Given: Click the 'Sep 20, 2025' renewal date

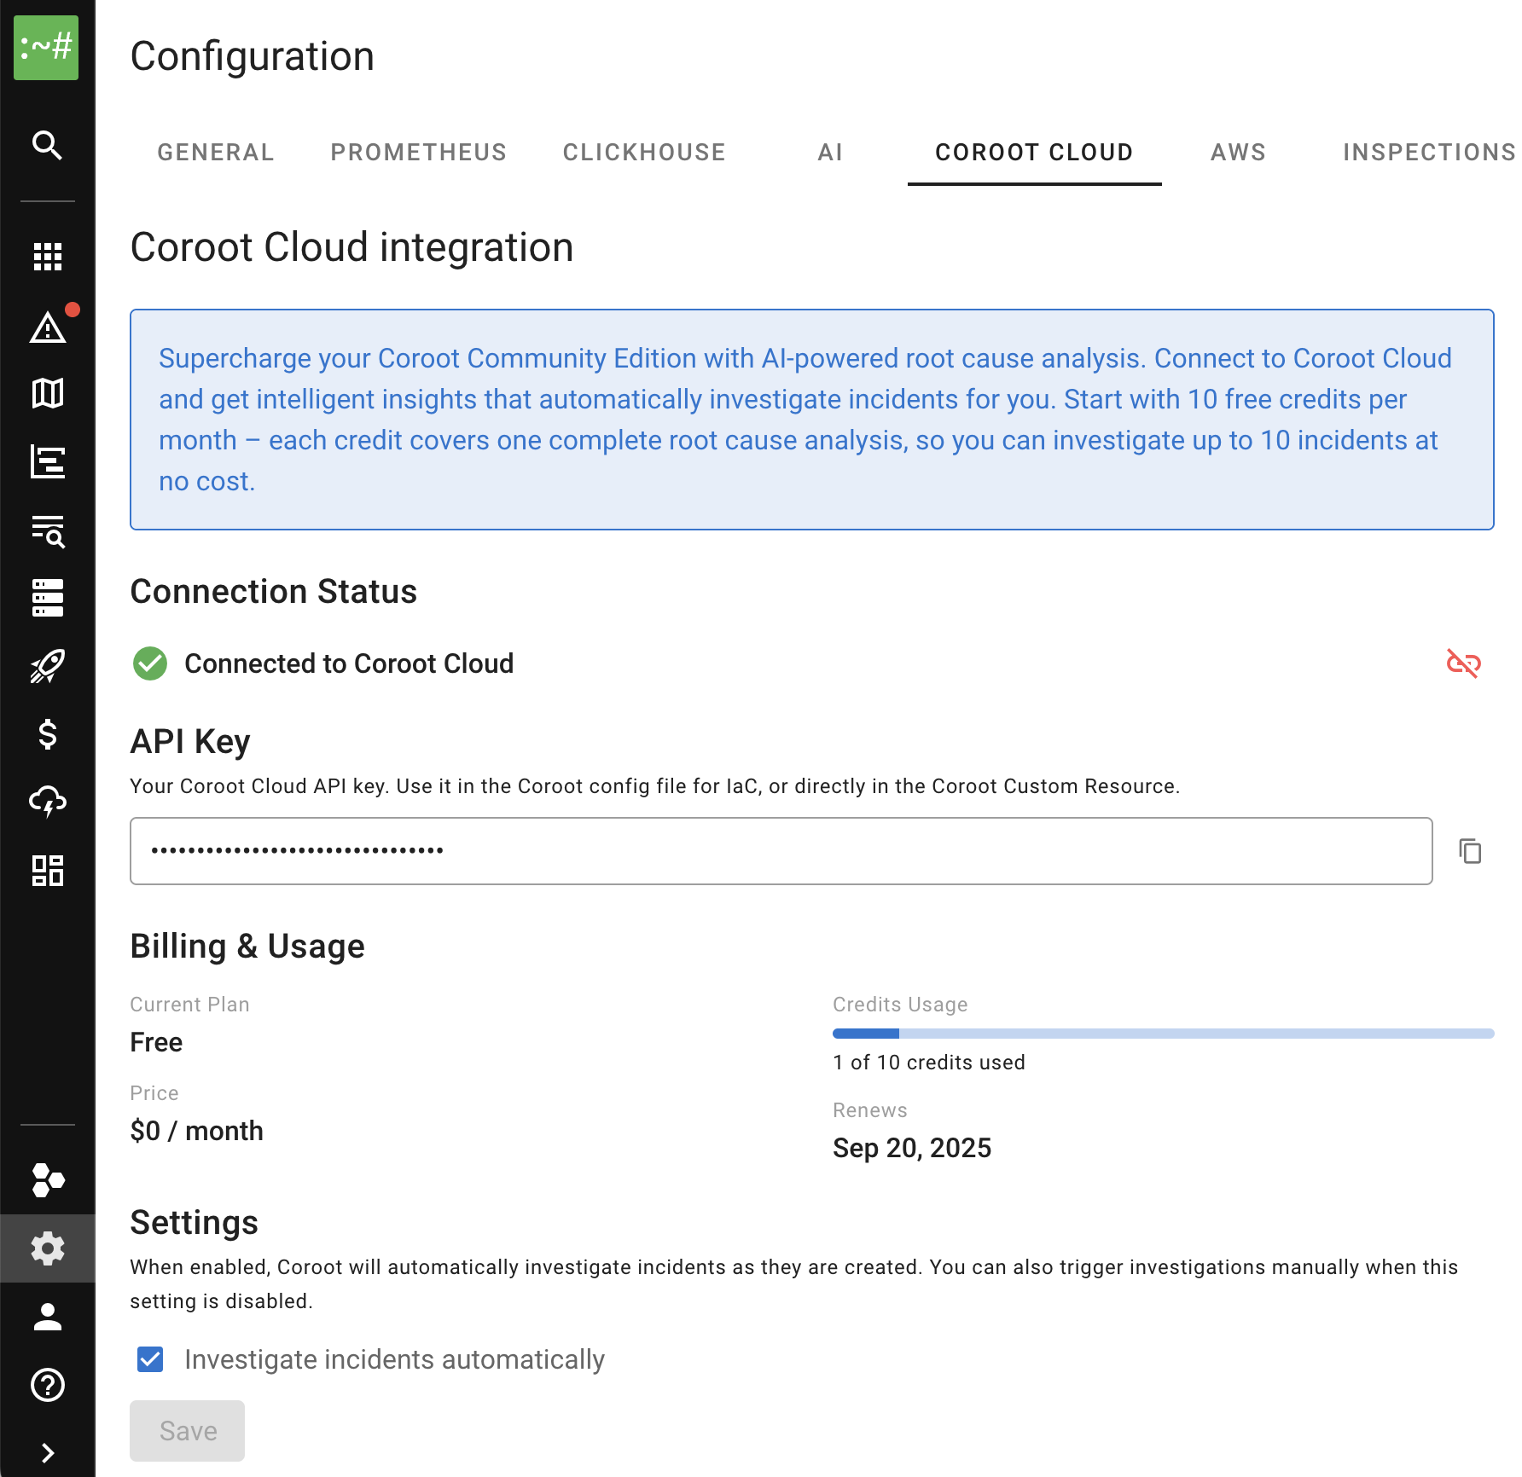Looking at the screenshot, I should (x=912, y=1148).
